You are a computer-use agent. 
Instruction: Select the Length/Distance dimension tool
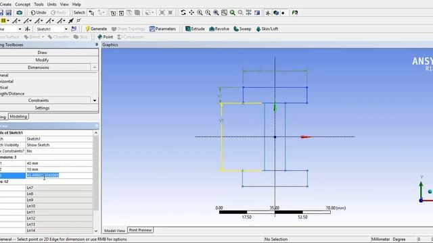tap(12, 94)
